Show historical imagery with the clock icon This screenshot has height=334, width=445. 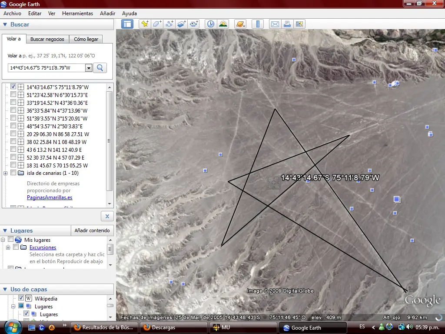pos(211,24)
